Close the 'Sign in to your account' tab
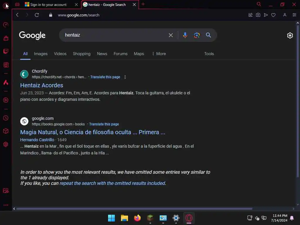 [76, 5]
